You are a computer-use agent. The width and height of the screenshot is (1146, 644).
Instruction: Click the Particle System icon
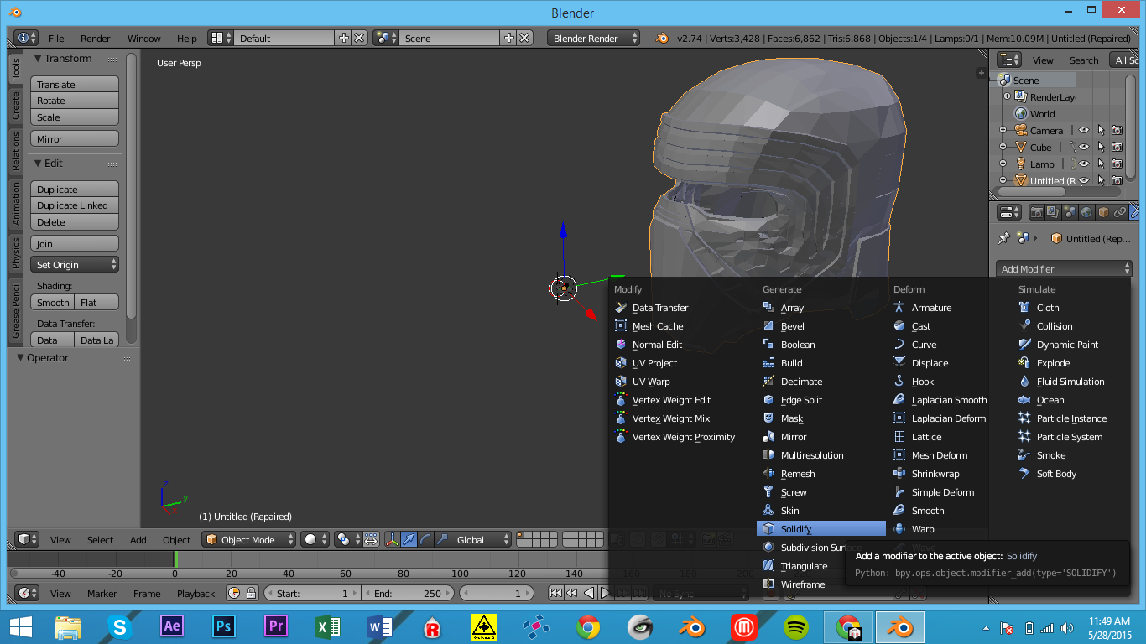[1024, 437]
